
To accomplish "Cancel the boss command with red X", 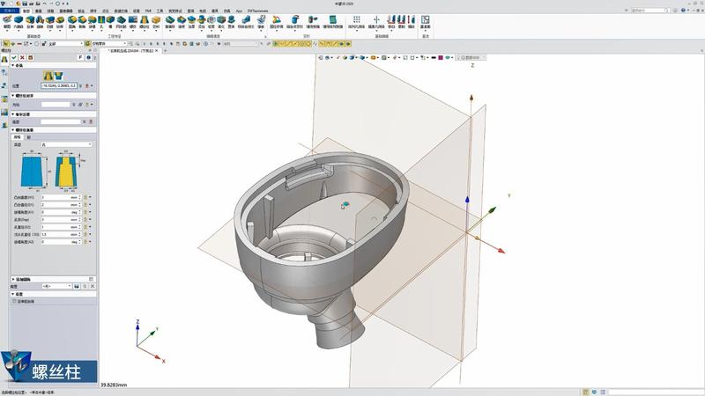I will click(23, 56).
